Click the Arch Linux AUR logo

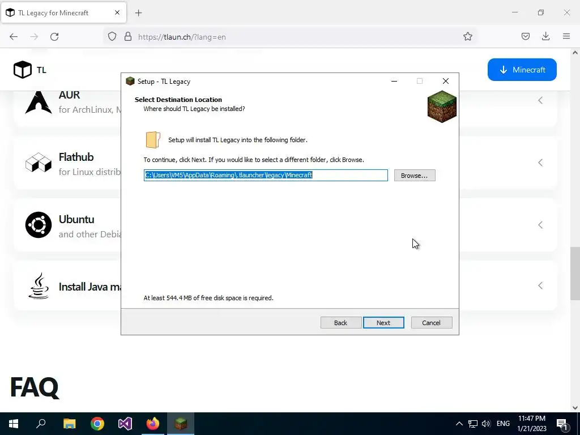[39, 103]
